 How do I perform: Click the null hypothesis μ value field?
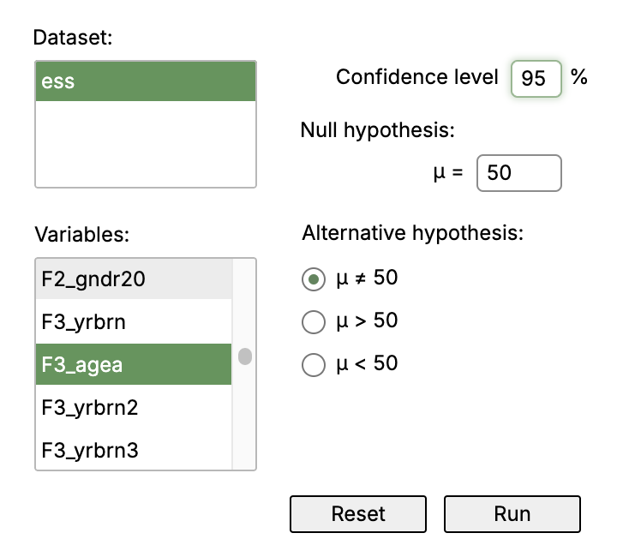point(519,173)
